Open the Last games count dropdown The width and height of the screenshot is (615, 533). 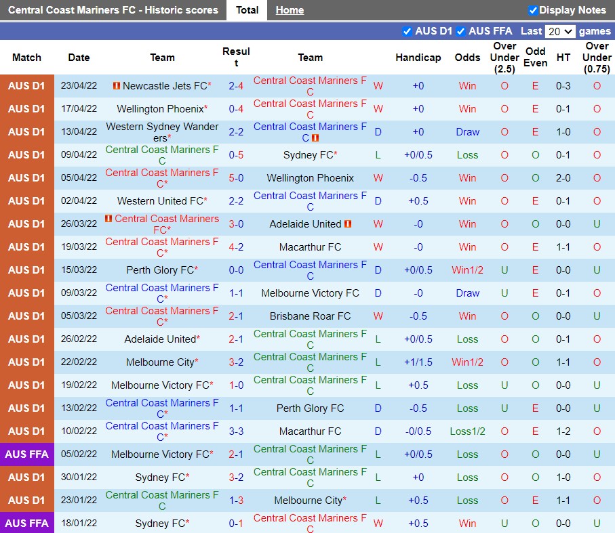(x=560, y=31)
